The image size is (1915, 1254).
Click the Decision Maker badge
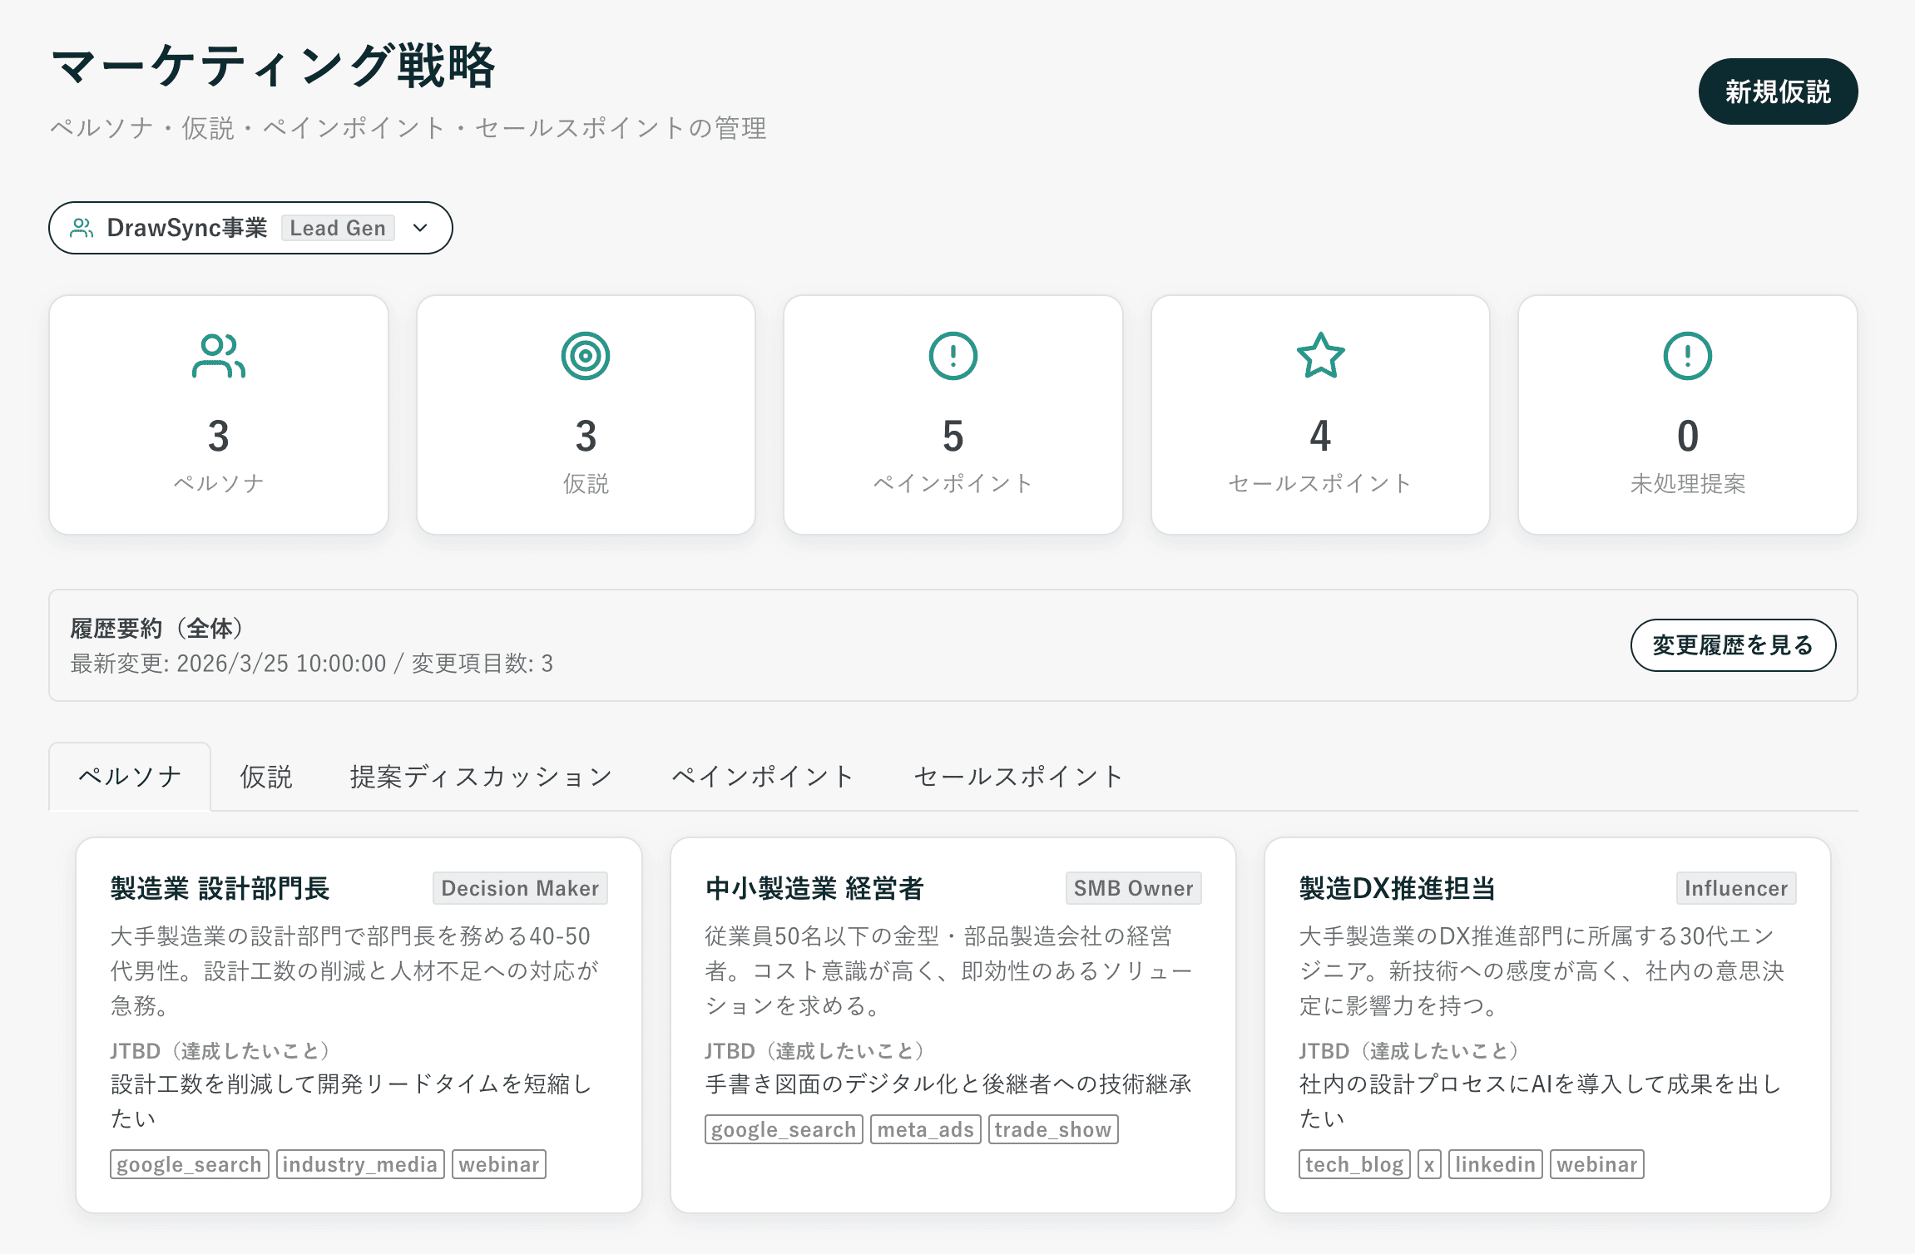pos(520,888)
